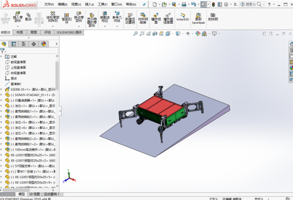Click Zoom to Fit magnifier in view toolbar
This screenshot has width=293, height=200.
[135, 34]
